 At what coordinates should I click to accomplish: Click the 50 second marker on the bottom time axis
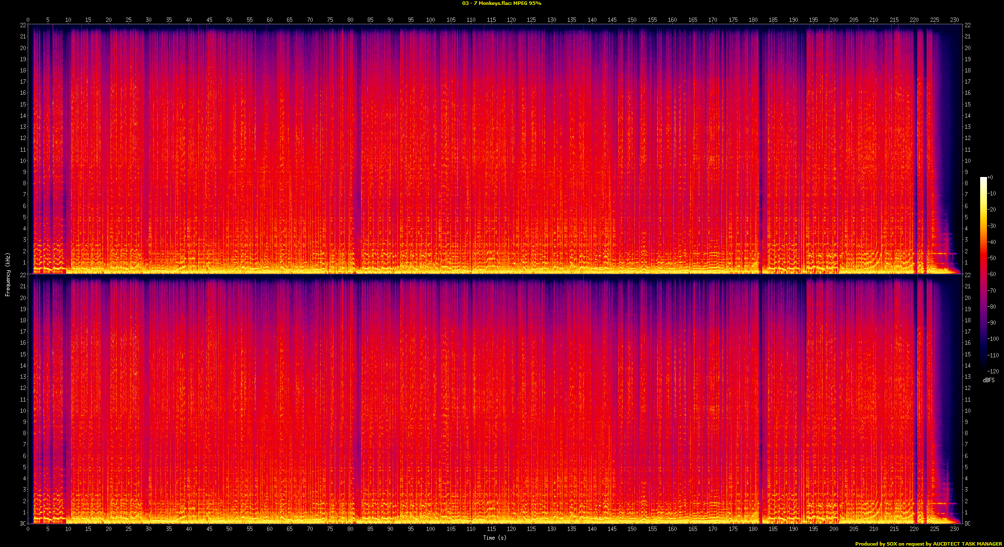229,529
